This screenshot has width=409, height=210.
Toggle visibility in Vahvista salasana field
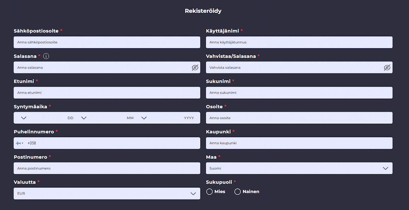(387, 67)
